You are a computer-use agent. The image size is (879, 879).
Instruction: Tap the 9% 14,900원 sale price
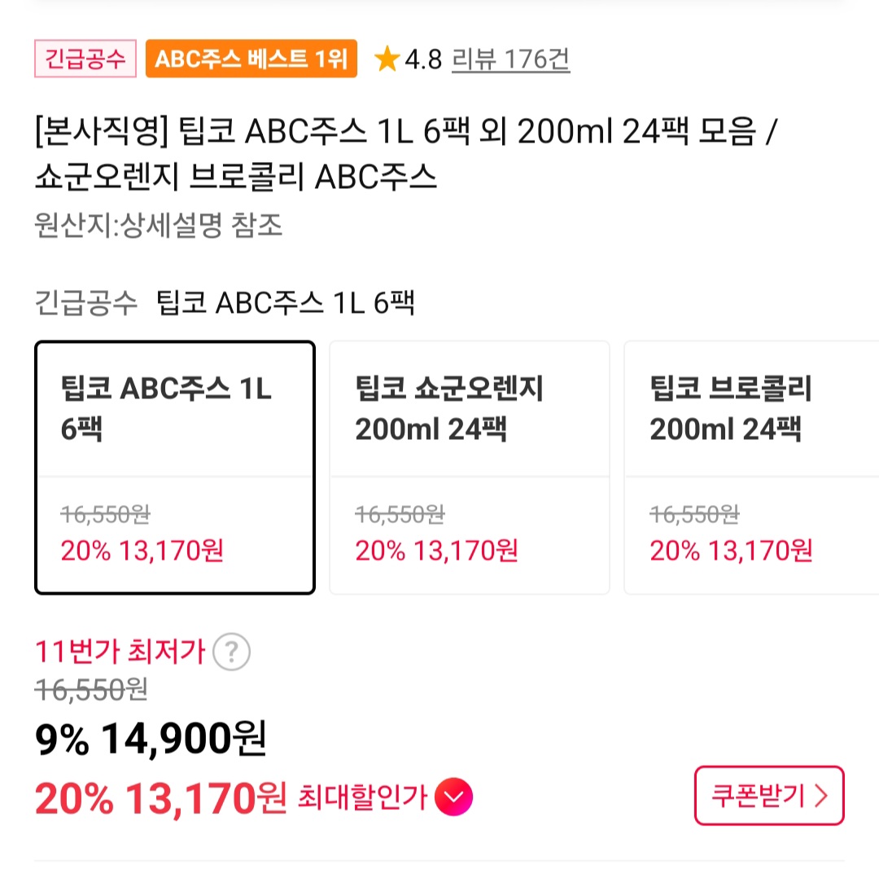click(x=151, y=739)
